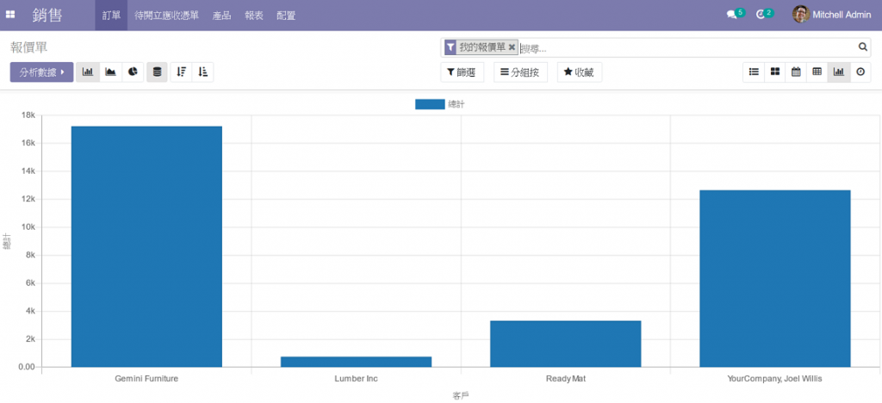Sort chart bars in descending order
The height and width of the screenshot is (403, 882).
coord(181,72)
